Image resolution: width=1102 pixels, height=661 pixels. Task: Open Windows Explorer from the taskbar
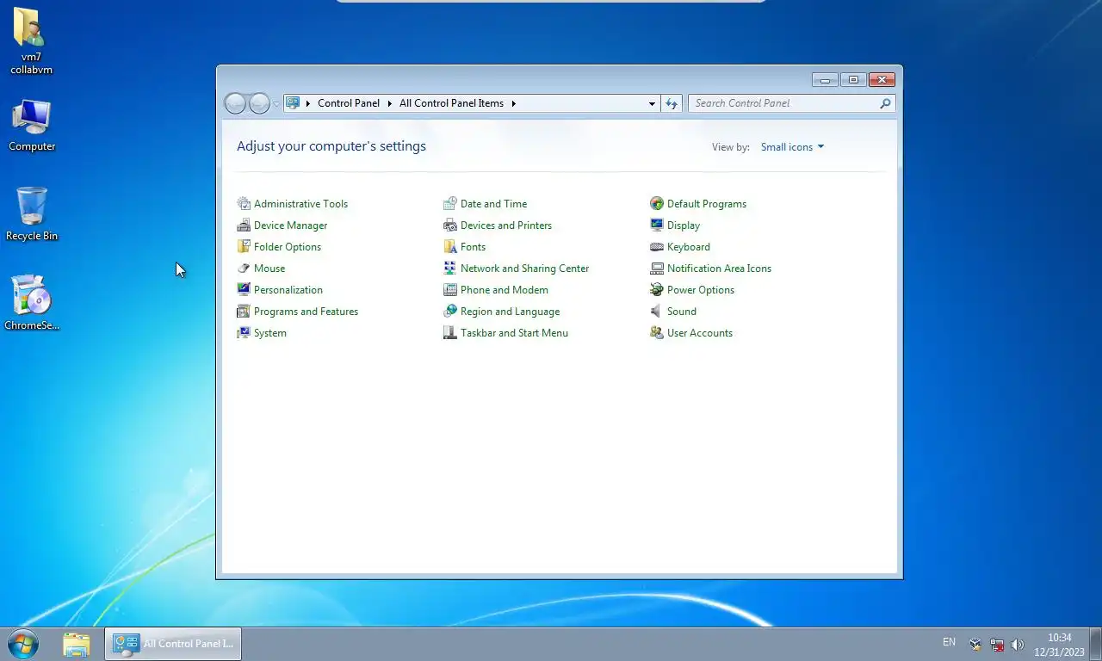[x=77, y=644]
